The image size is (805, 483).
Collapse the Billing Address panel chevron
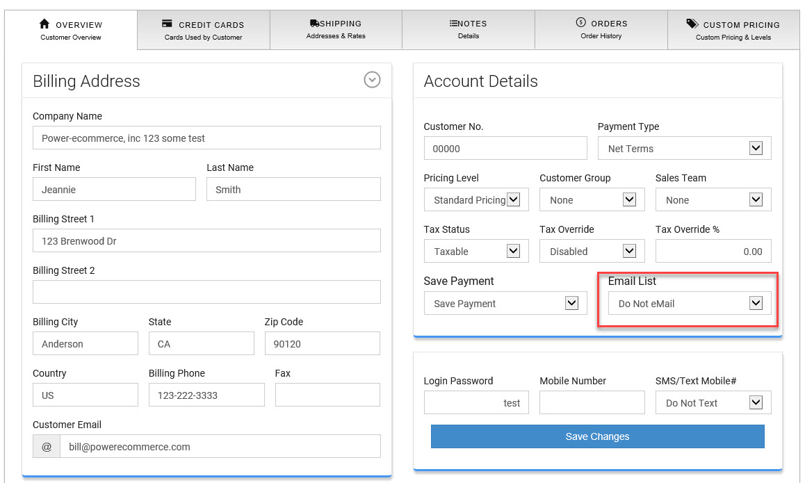372,80
